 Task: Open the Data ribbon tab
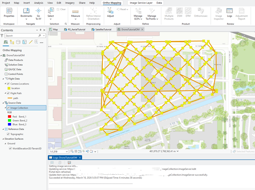click(x=159, y=3)
